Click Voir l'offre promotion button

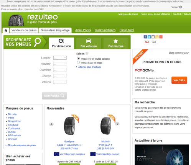[x=179, y=80]
